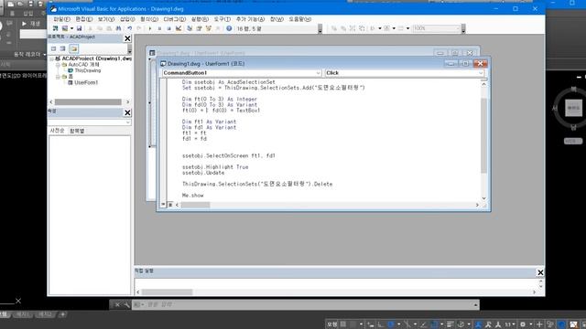Viewport: 586px width, 329px height.
Task: Collapse the ACADProject root node
Action: pyautogui.click(x=51, y=58)
